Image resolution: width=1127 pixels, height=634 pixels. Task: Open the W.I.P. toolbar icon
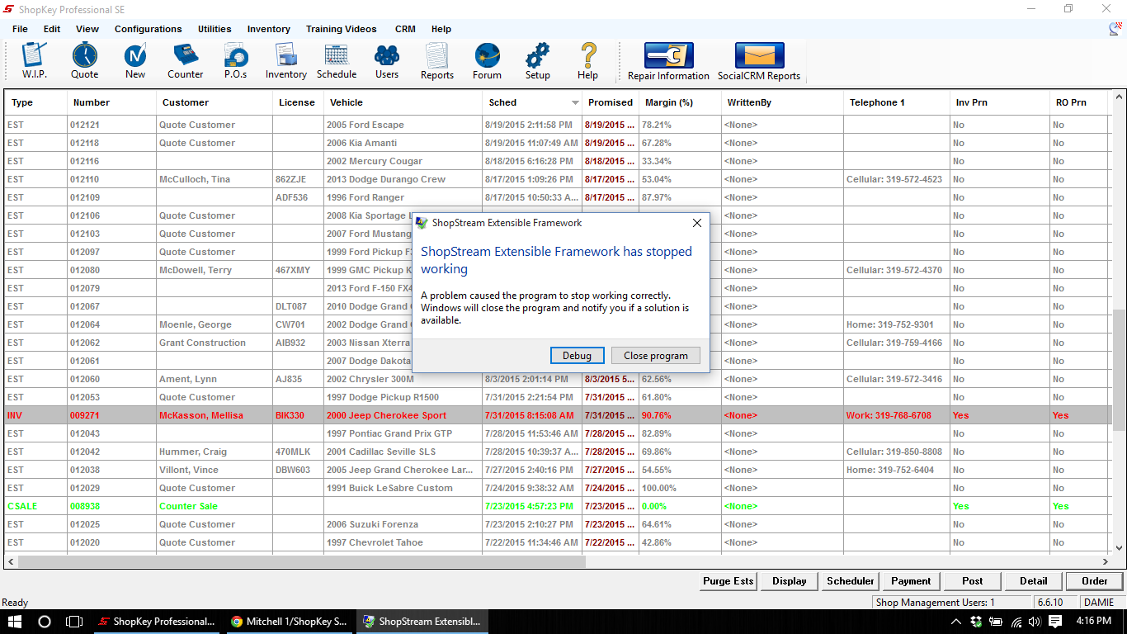tap(34, 61)
